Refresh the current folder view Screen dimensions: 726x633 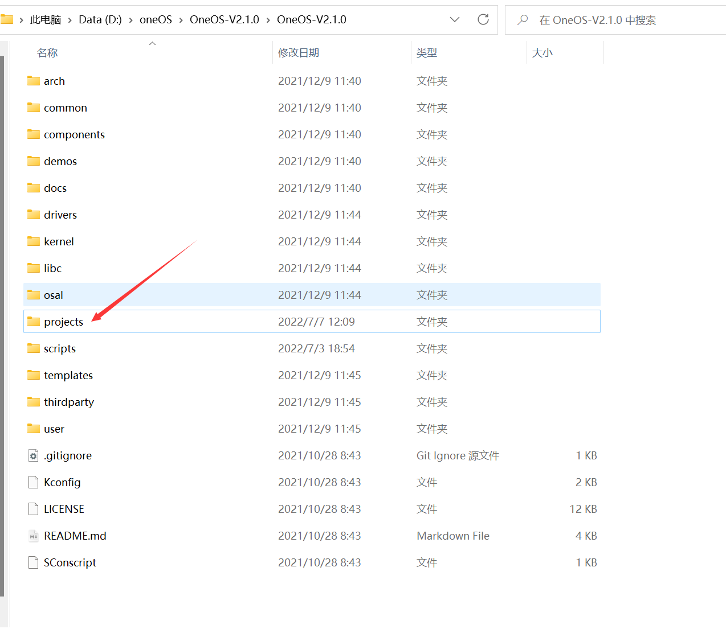(483, 19)
